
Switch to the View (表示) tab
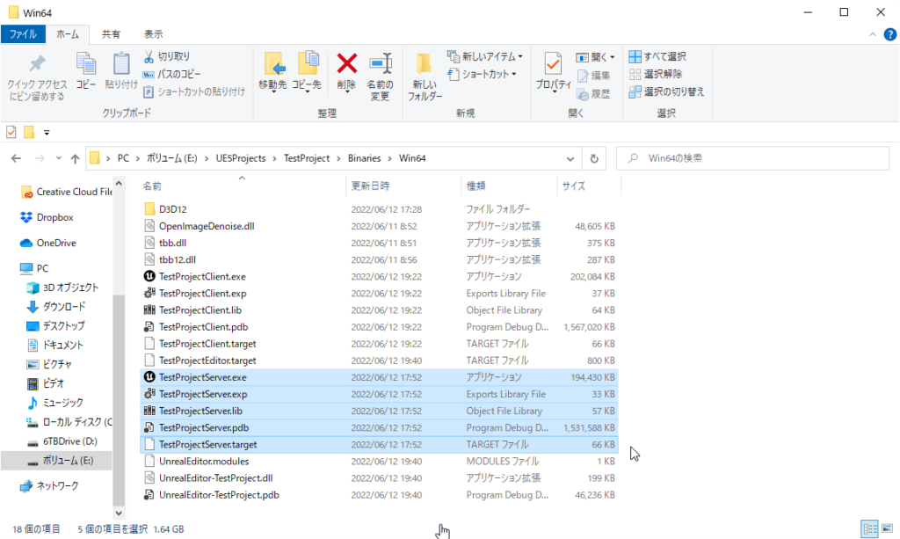click(153, 34)
